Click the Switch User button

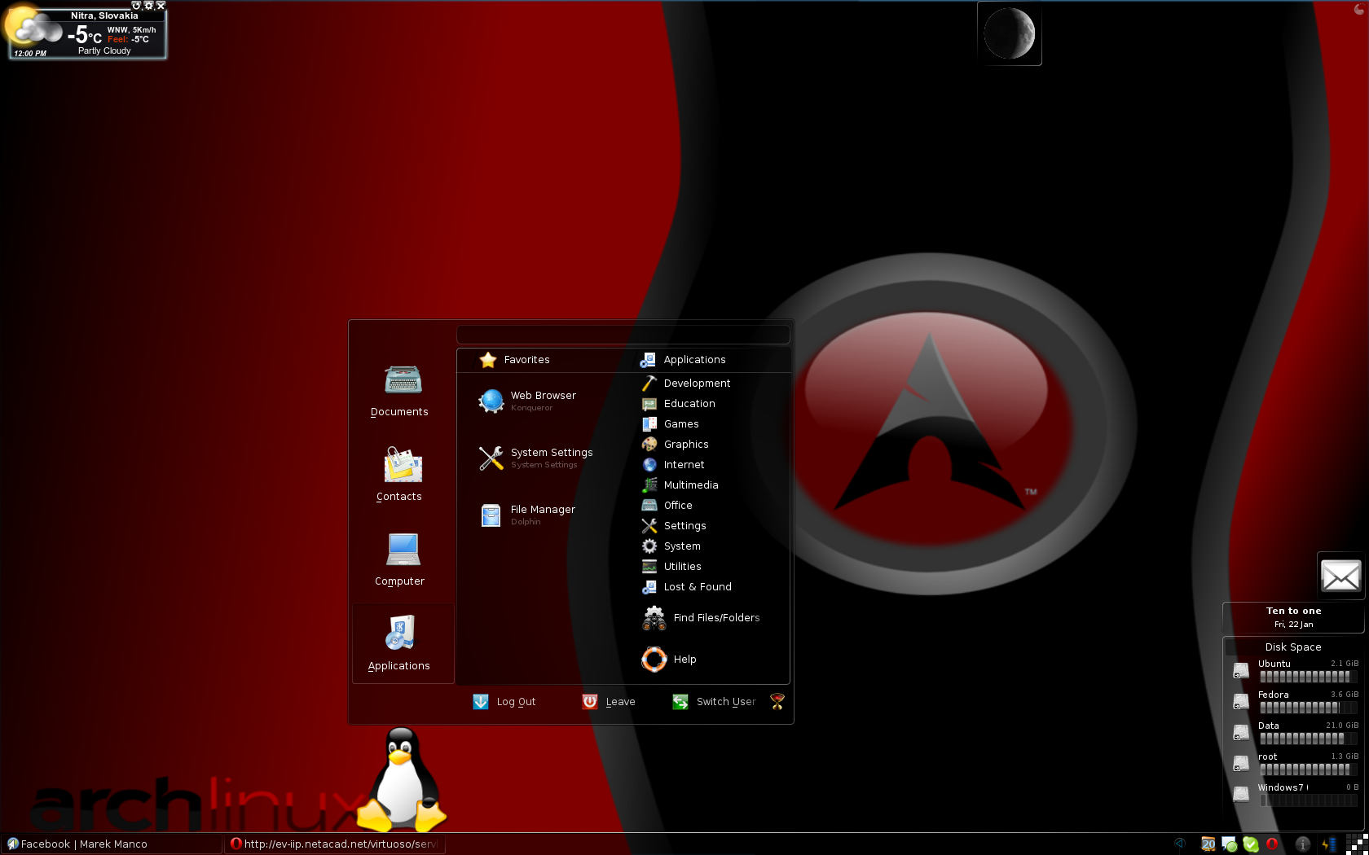pyautogui.click(x=714, y=702)
